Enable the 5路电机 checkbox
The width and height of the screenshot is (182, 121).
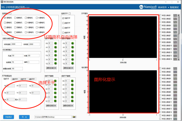(x=15, y=18)
